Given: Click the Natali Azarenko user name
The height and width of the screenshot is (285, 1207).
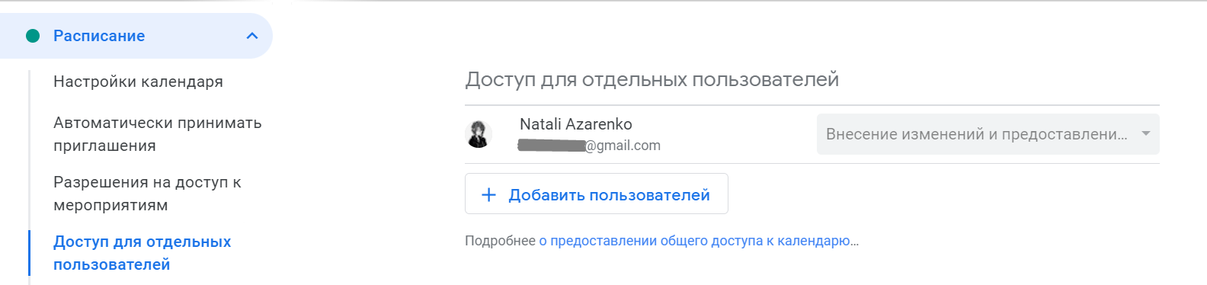Looking at the screenshot, I should (576, 124).
